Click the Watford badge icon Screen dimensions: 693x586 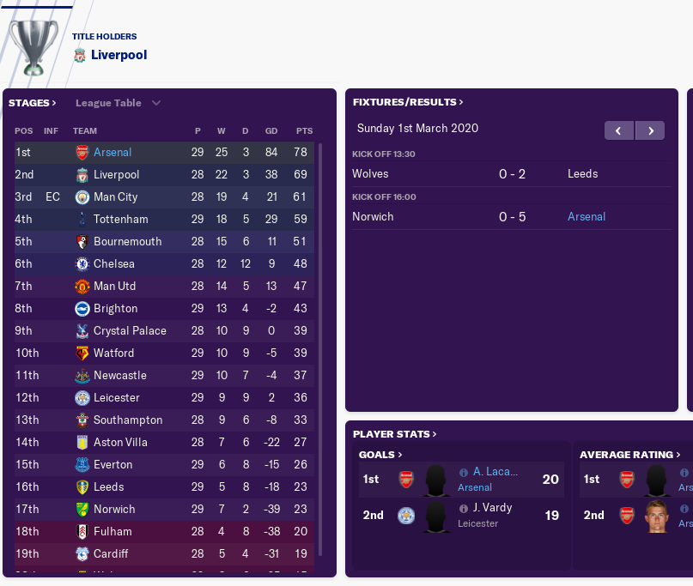[x=82, y=353]
